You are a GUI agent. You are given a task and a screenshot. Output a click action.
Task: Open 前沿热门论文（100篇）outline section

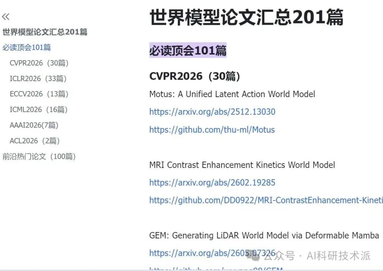click(39, 156)
